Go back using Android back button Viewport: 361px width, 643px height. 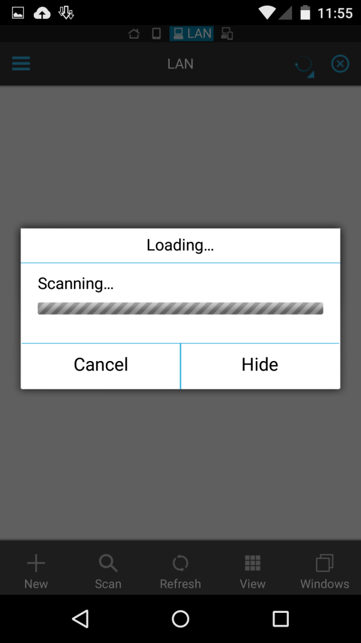point(80,619)
